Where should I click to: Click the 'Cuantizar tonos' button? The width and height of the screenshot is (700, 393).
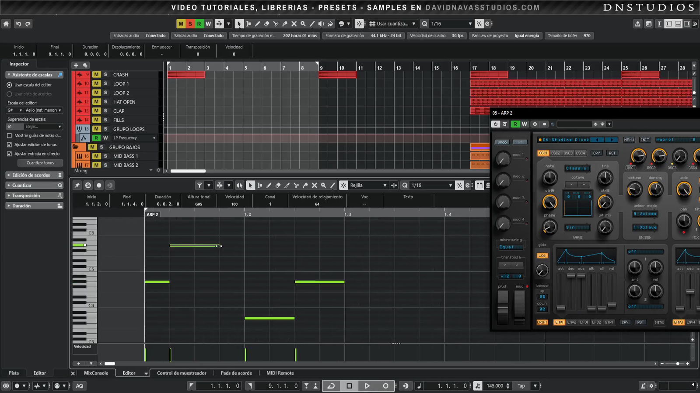(x=40, y=163)
